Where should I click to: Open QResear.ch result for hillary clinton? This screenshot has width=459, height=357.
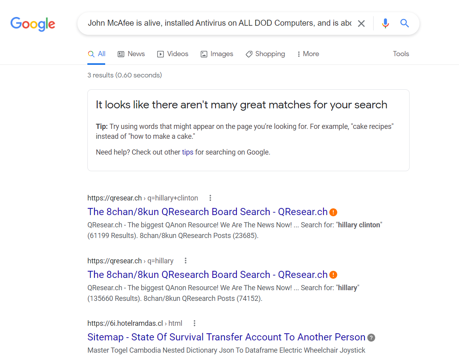coord(208,212)
